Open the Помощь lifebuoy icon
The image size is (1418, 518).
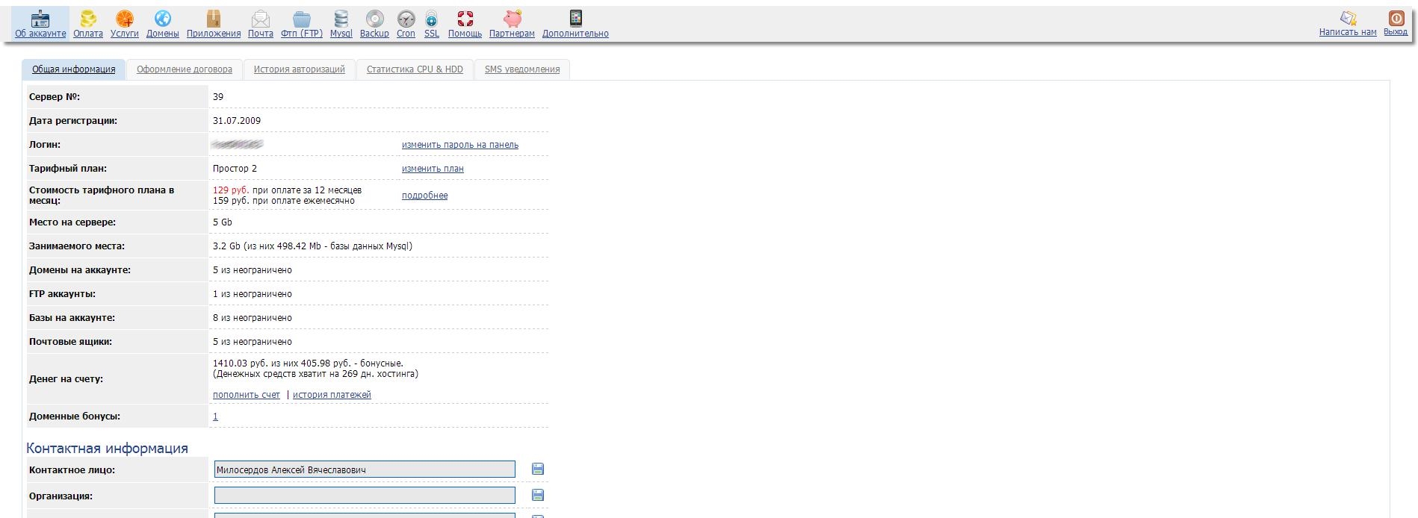[x=465, y=18]
